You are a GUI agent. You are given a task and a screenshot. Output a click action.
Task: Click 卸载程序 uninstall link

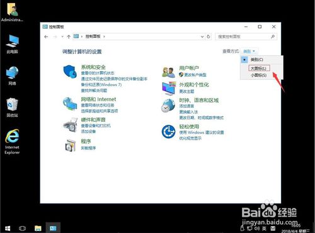pyautogui.click(x=88, y=148)
